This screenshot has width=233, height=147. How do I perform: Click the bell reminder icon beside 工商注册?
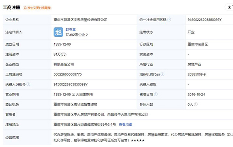click(x=25, y=8)
